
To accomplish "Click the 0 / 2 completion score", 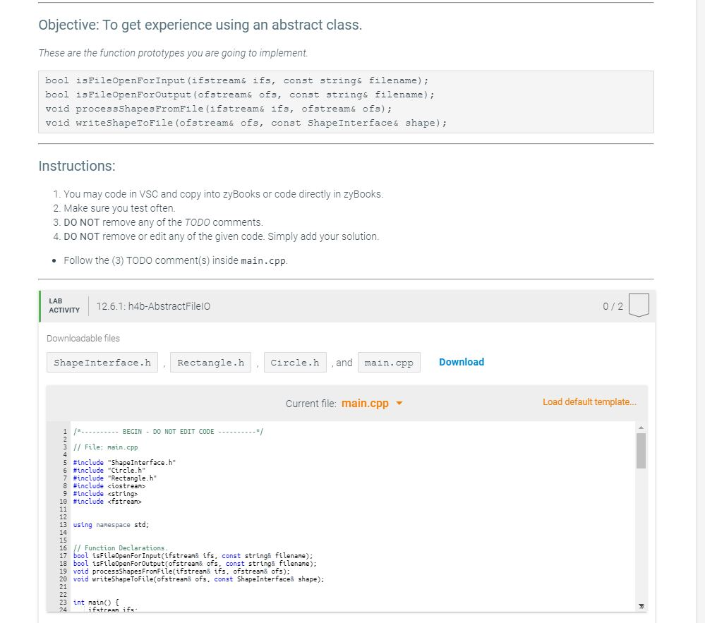I will (612, 305).
